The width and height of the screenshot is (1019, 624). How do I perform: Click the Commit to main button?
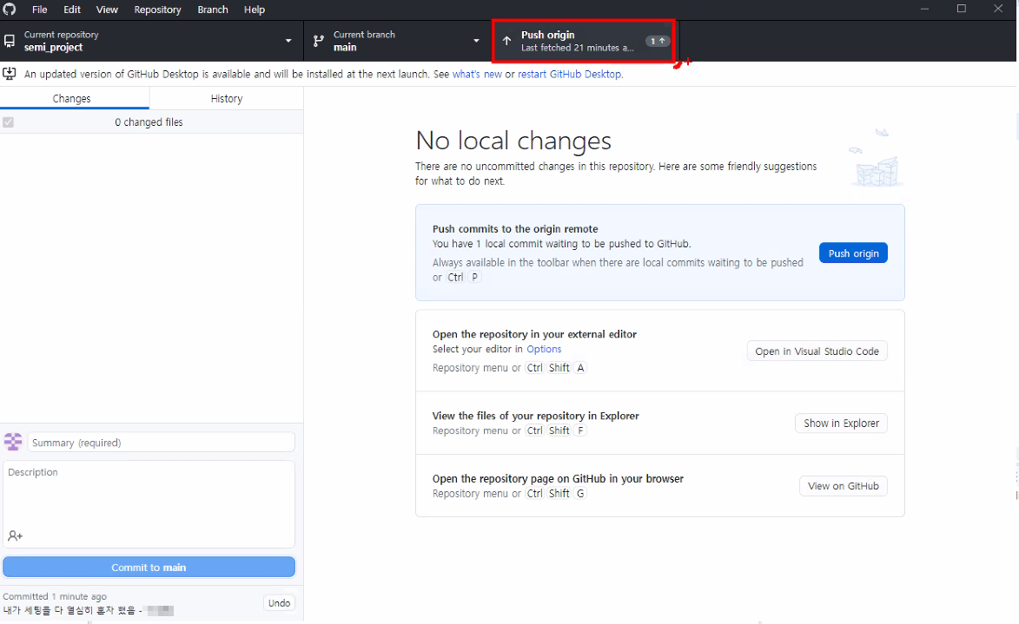tap(149, 567)
